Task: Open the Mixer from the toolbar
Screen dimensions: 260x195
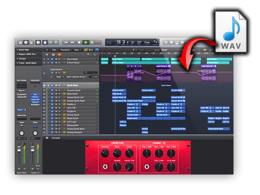Action: tap(51, 42)
